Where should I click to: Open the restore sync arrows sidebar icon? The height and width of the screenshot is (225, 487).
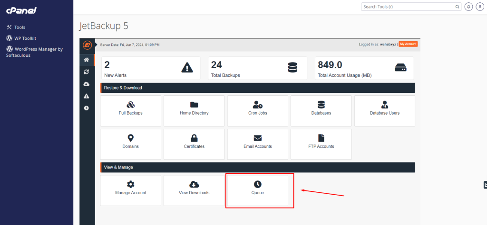click(x=87, y=72)
